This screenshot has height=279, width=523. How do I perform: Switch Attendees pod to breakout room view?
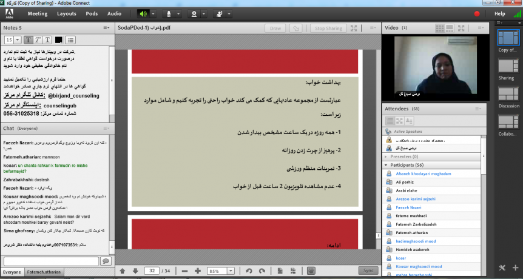point(399,121)
